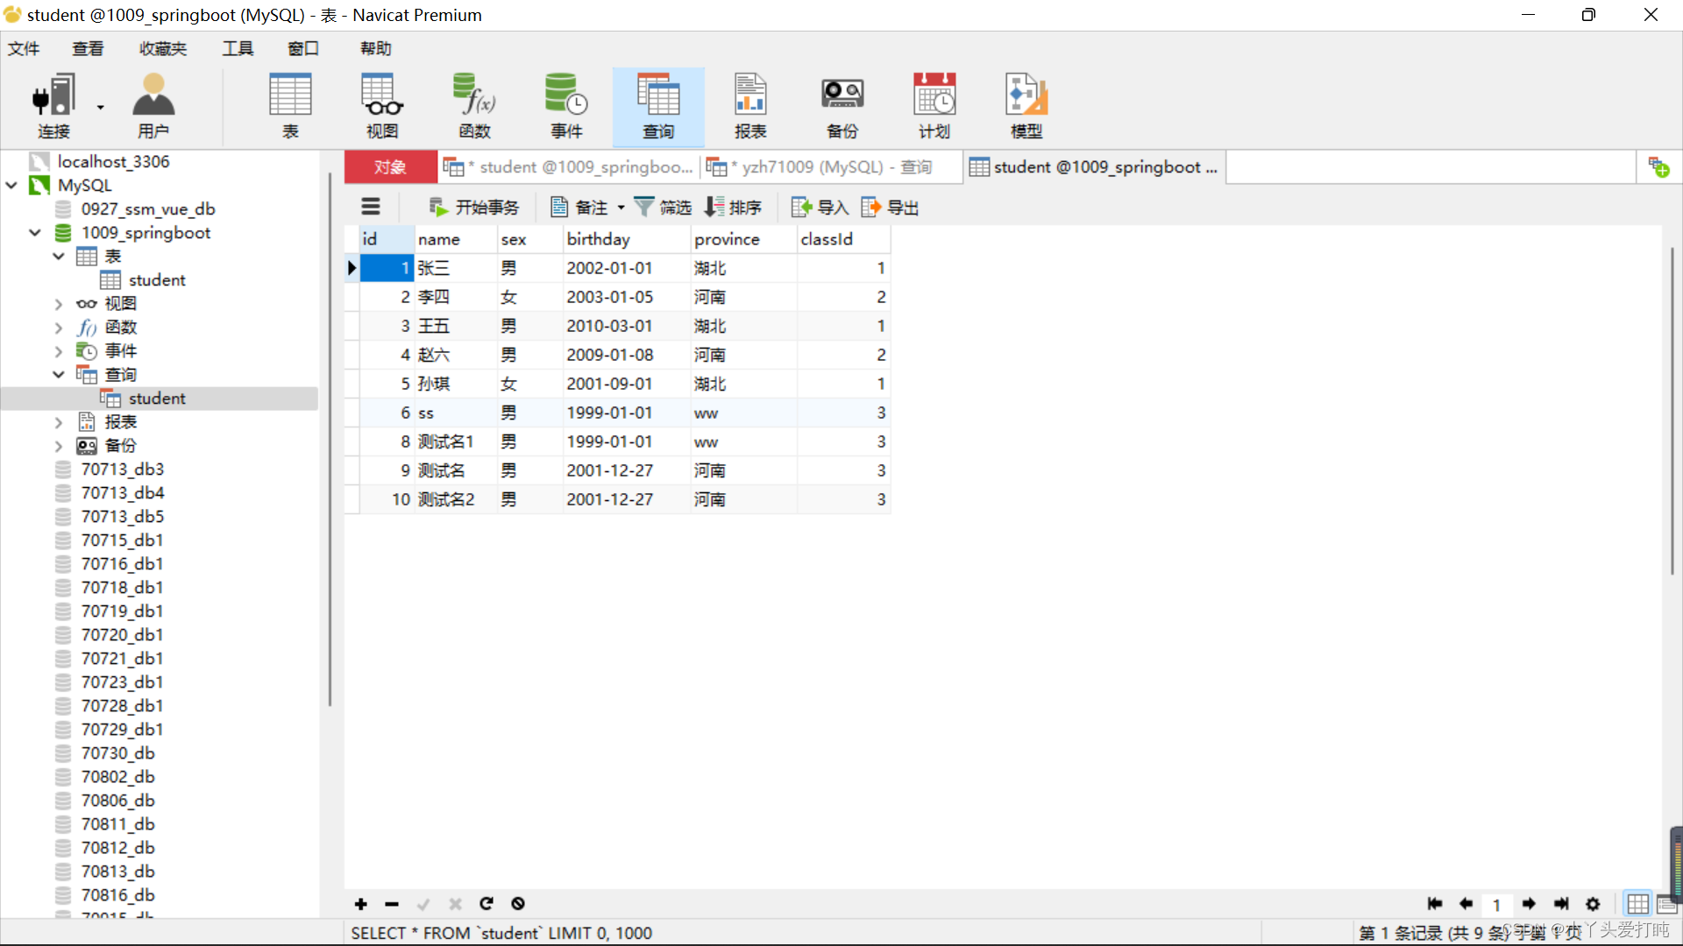The width and height of the screenshot is (1683, 946).
Task: Open the 文件 menu
Action: [24, 48]
